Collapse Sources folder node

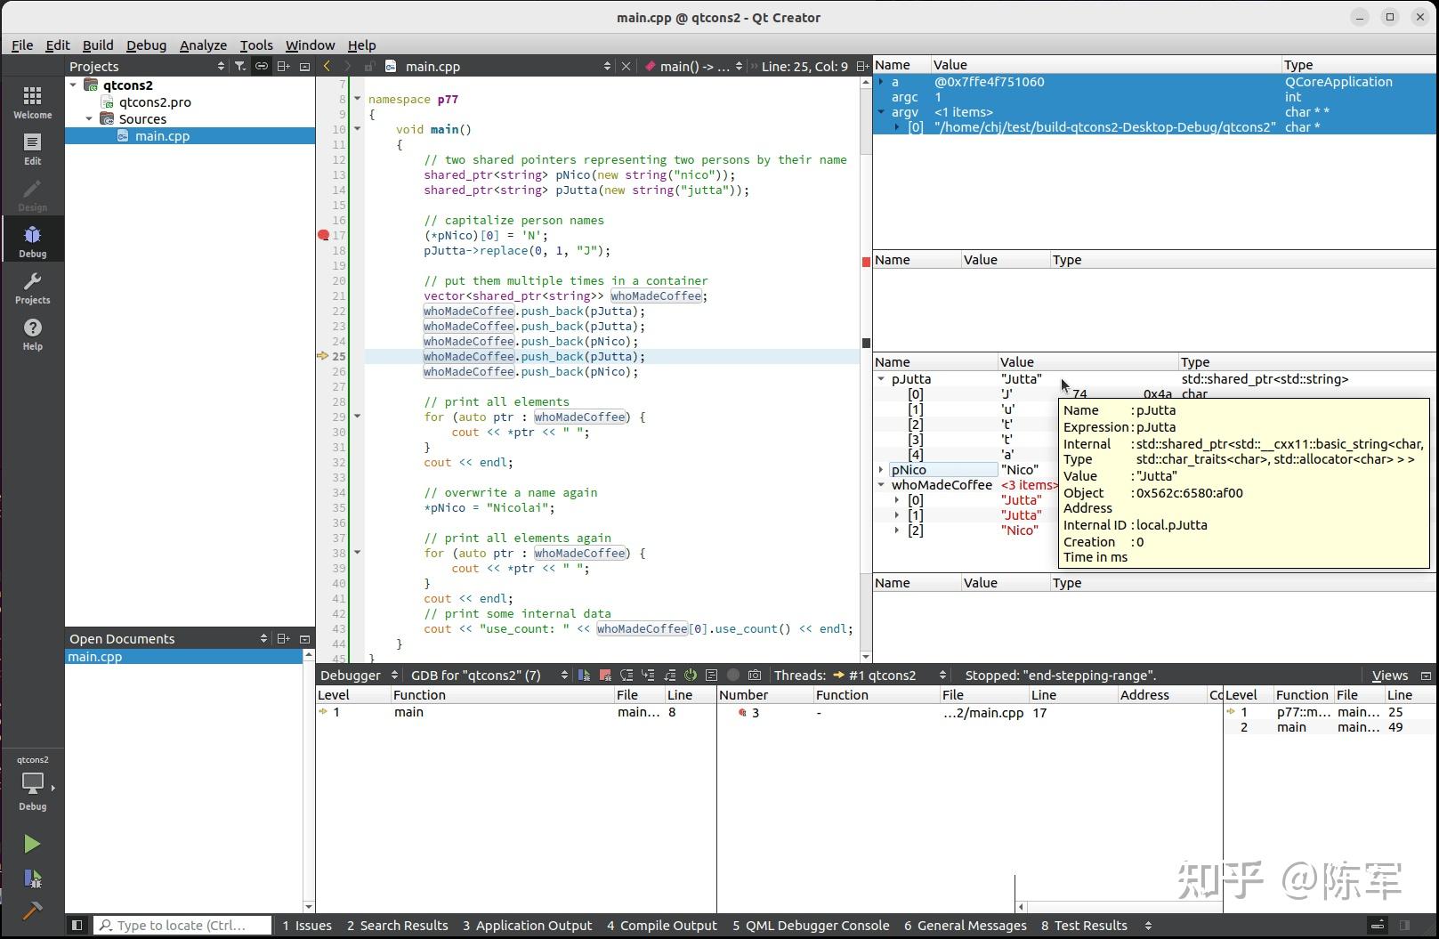[89, 119]
